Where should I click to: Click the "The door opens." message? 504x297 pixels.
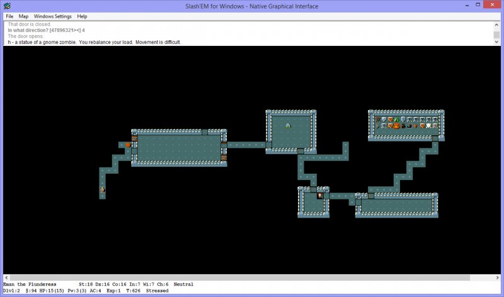pyautogui.click(x=25, y=36)
